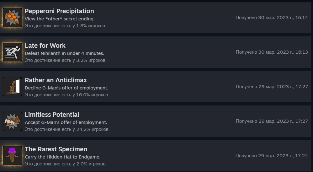Open the Limitless Potential achievement title
Viewport: 313px width, 172px height.
click(x=52, y=115)
